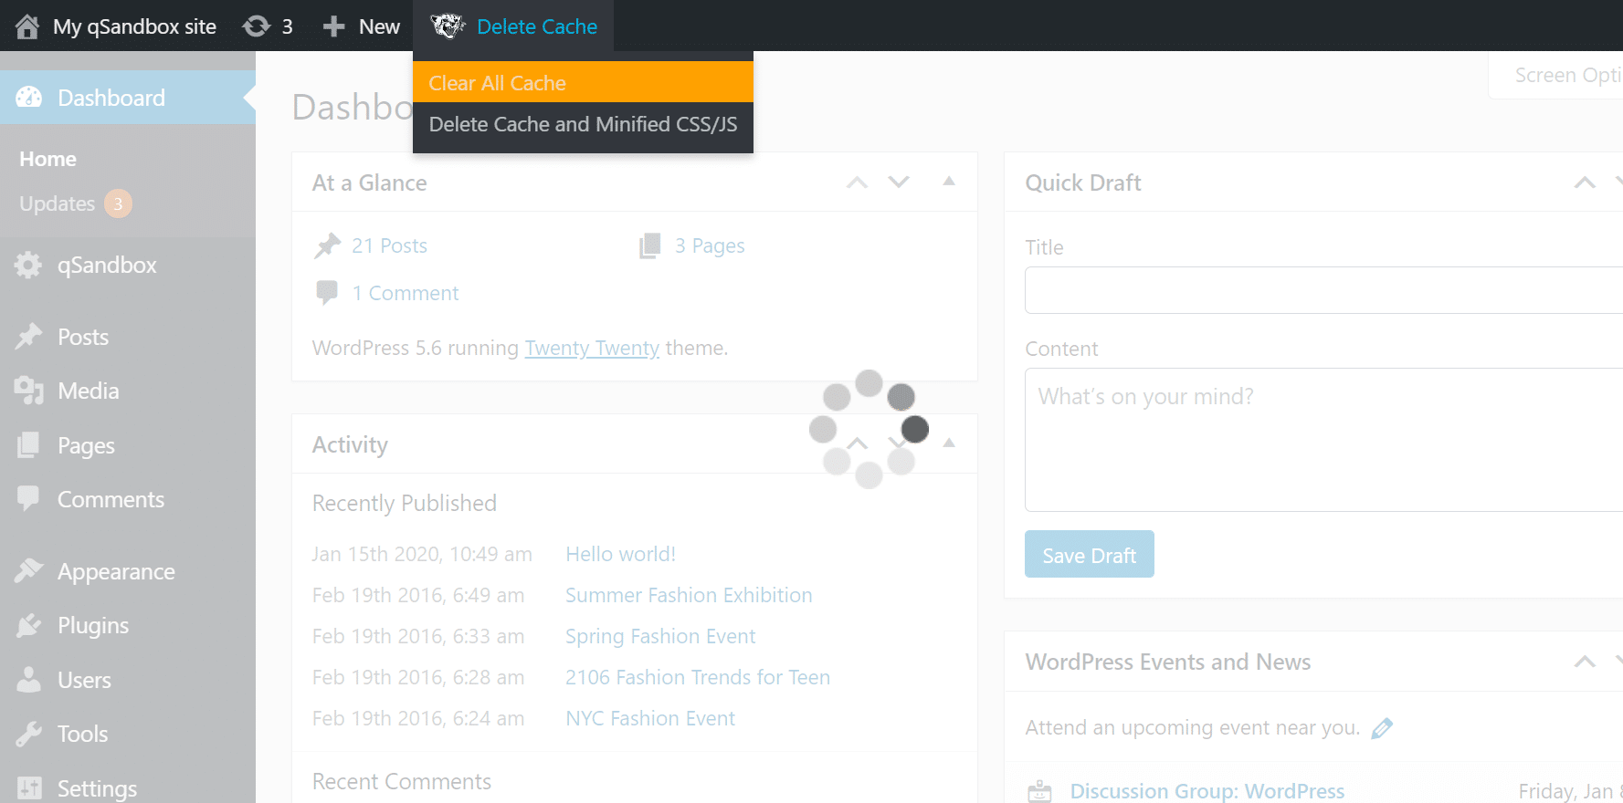This screenshot has height=803, width=1623.
Task: Click the Recently Published heading
Action: point(405,503)
